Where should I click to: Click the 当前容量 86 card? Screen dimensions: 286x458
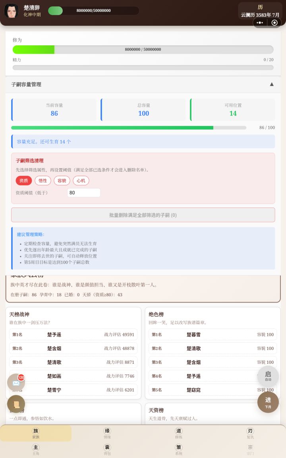point(54,110)
